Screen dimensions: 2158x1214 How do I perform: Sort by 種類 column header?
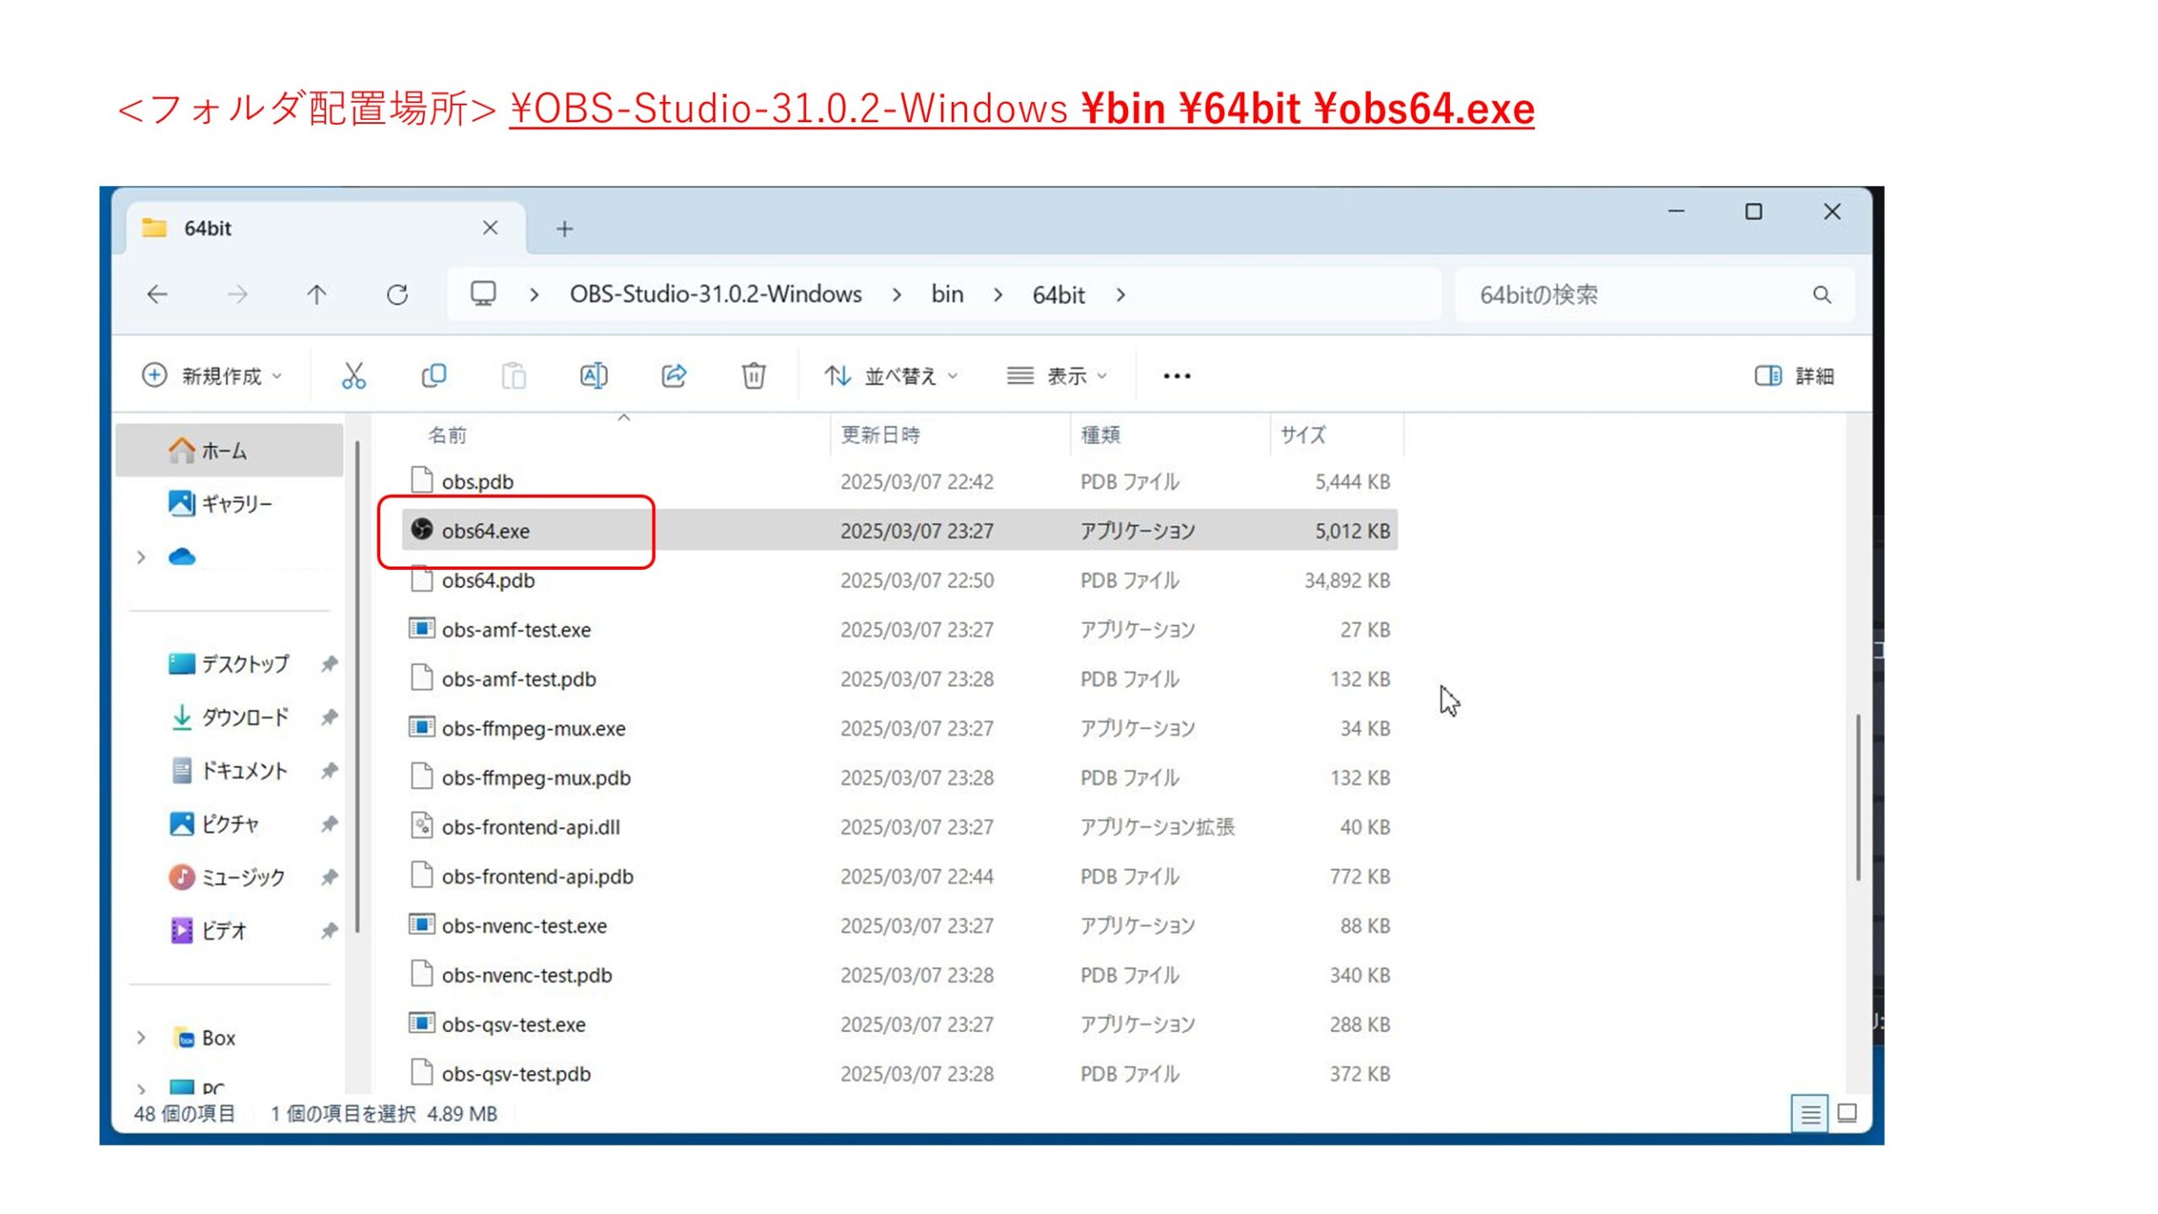point(1171,435)
